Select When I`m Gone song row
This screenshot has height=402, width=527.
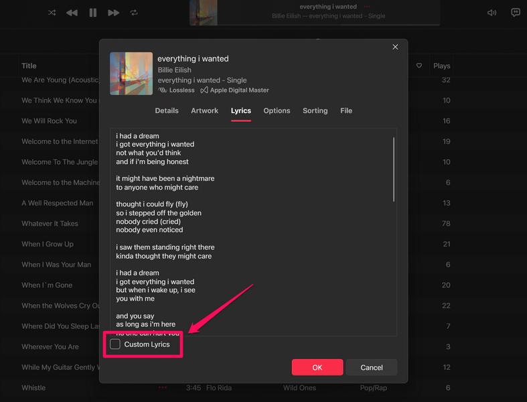click(47, 285)
